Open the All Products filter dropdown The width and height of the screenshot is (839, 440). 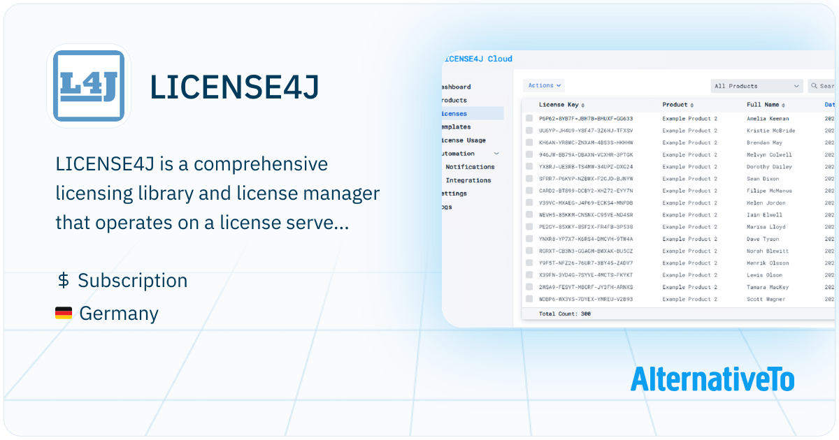(x=756, y=86)
